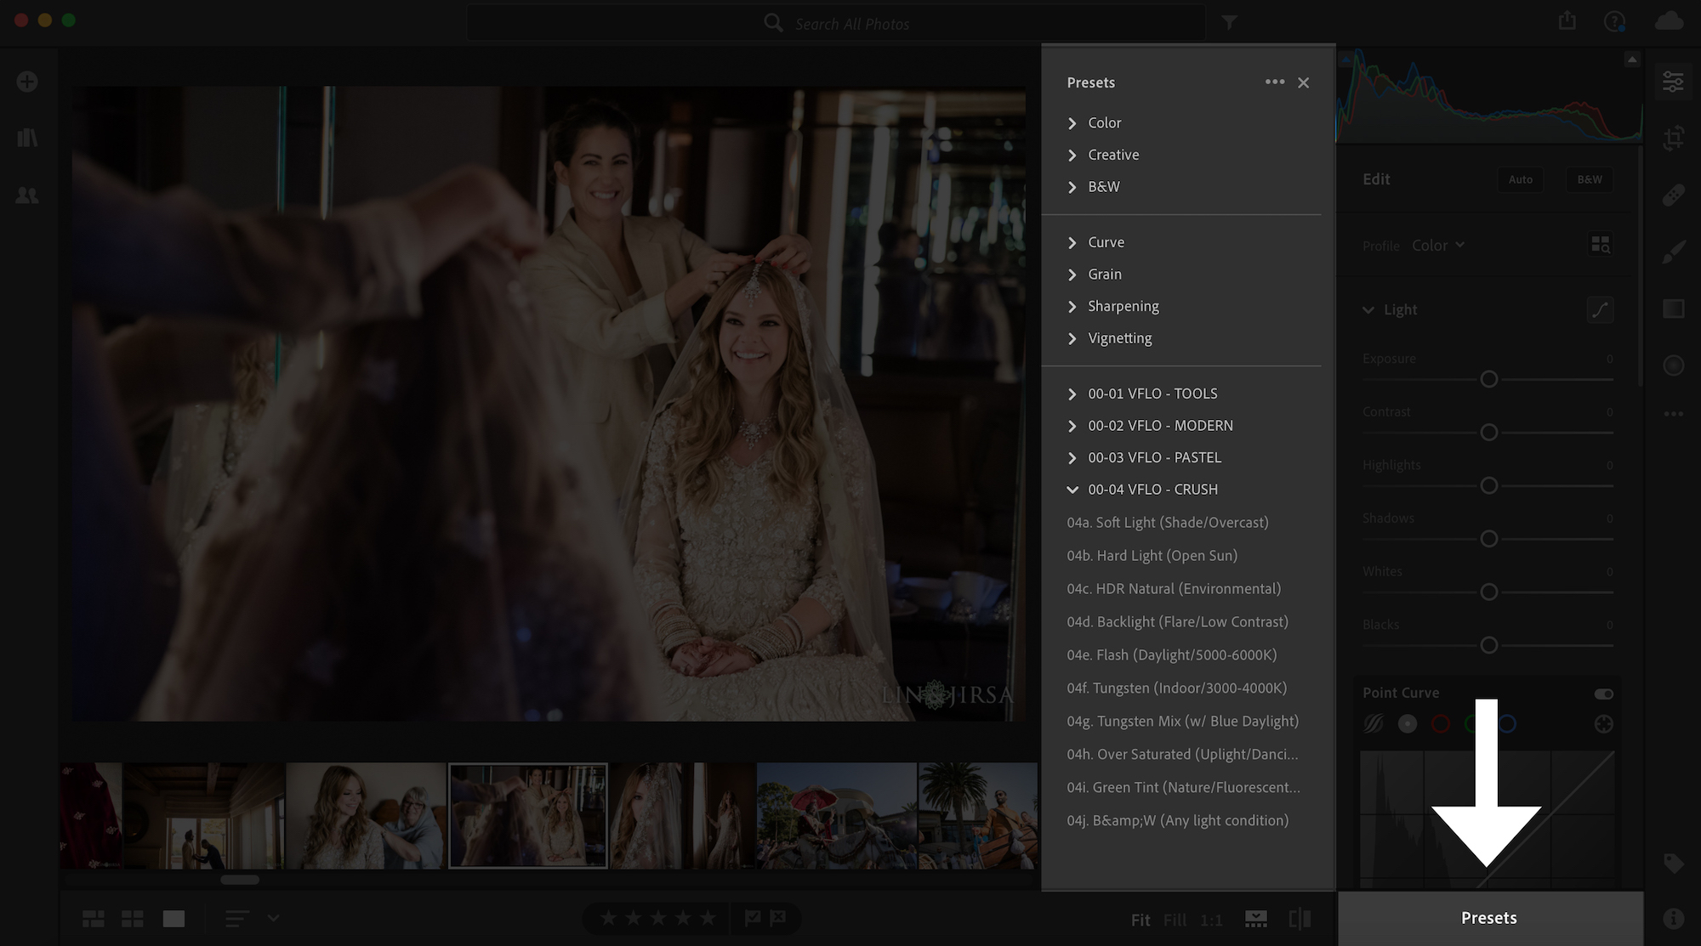Screen dimensions: 1701x946
Task: Select the Radial Gradient tool
Action: click(x=1674, y=365)
